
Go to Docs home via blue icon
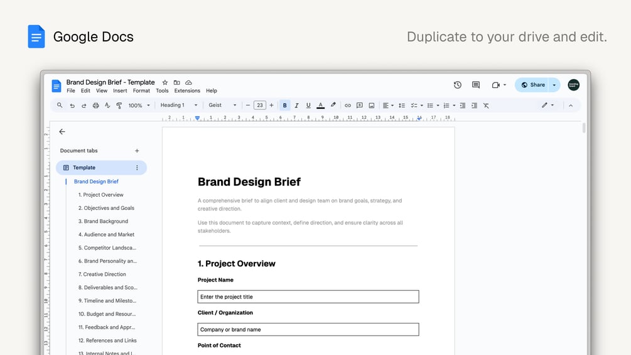coord(57,85)
